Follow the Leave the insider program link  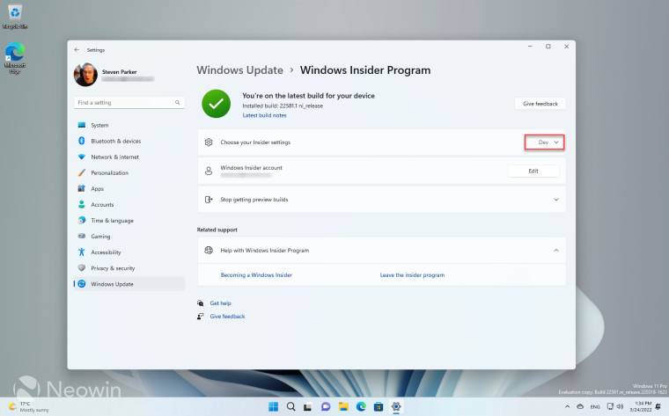[x=412, y=275]
